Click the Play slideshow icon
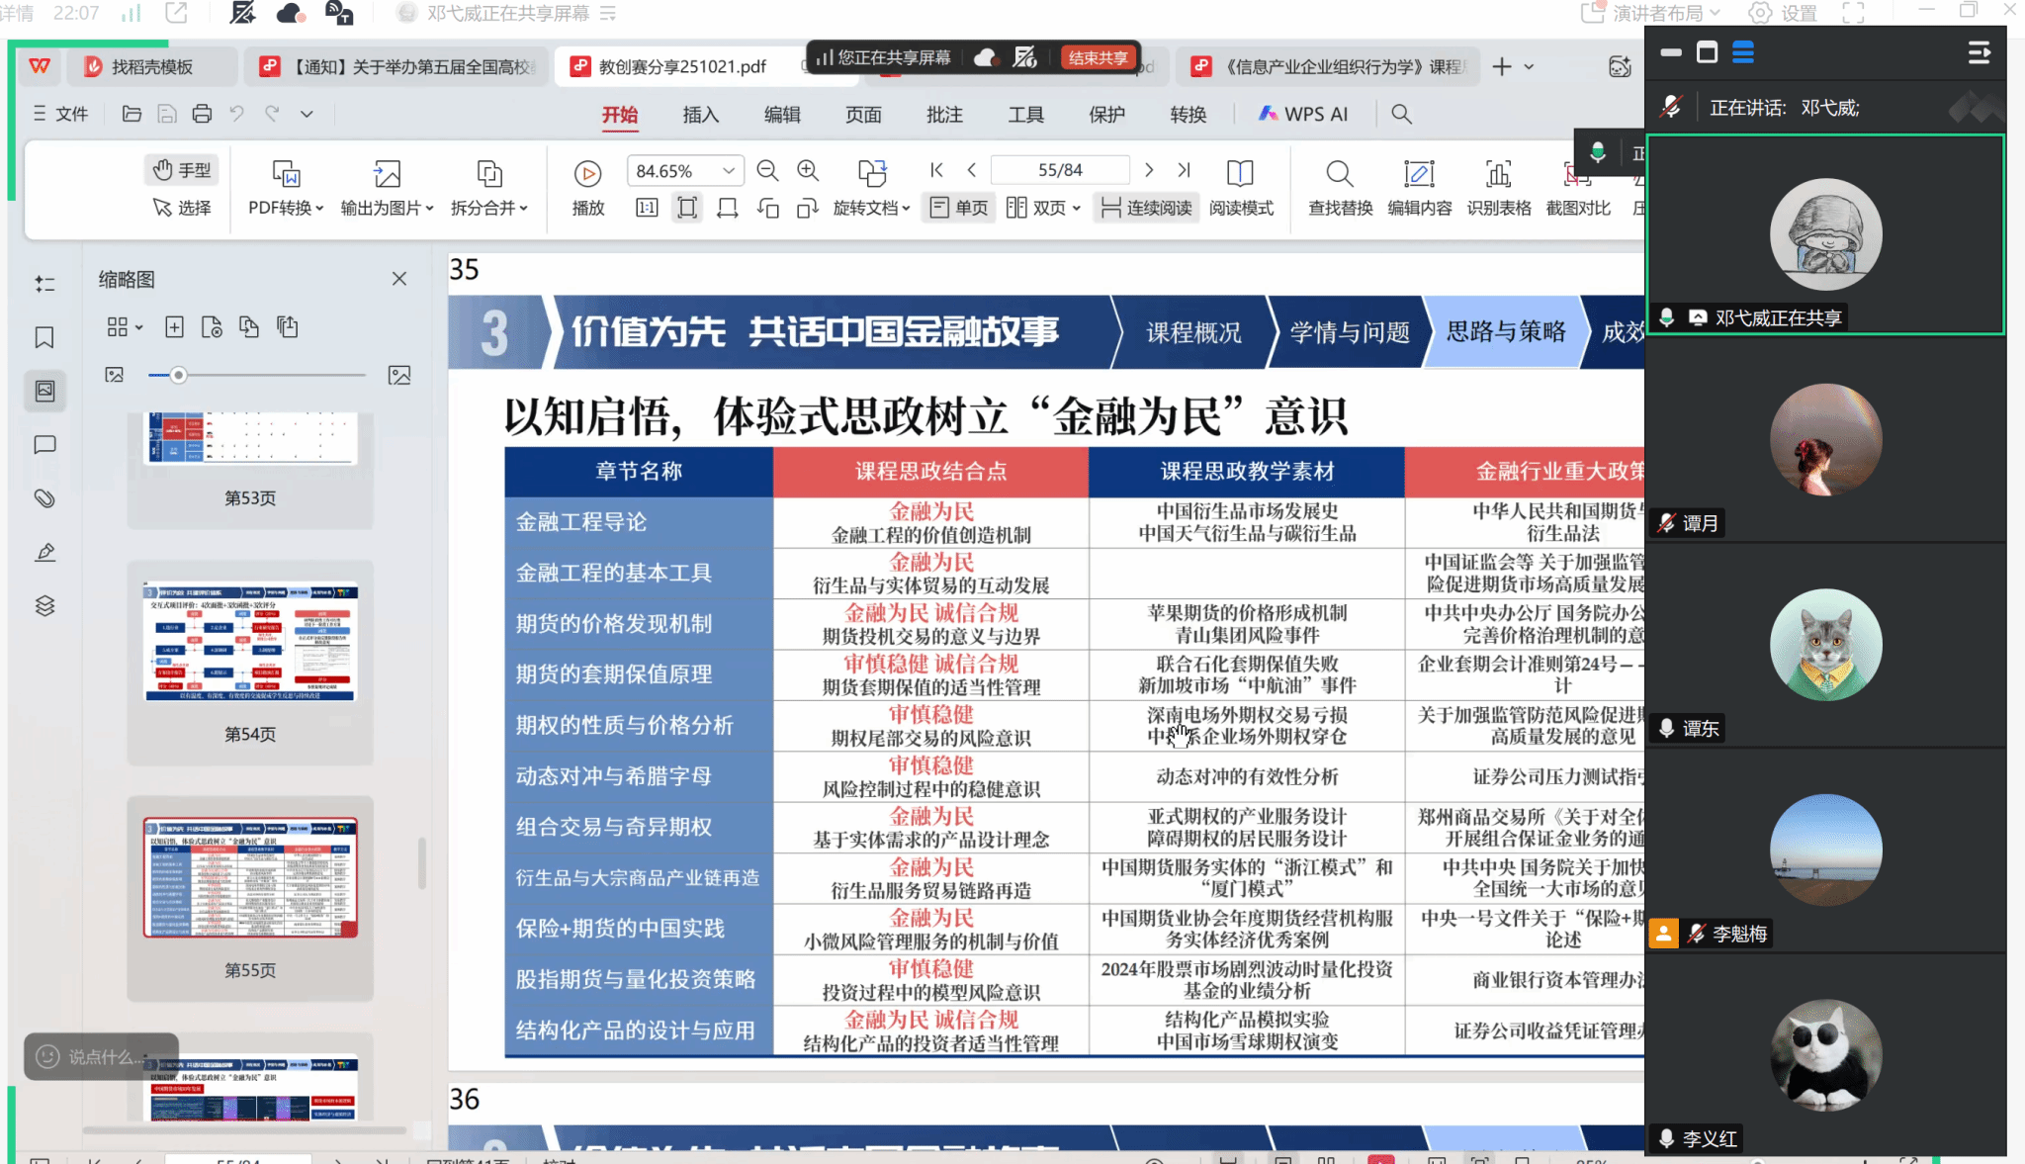2025x1164 pixels. [x=587, y=174]
